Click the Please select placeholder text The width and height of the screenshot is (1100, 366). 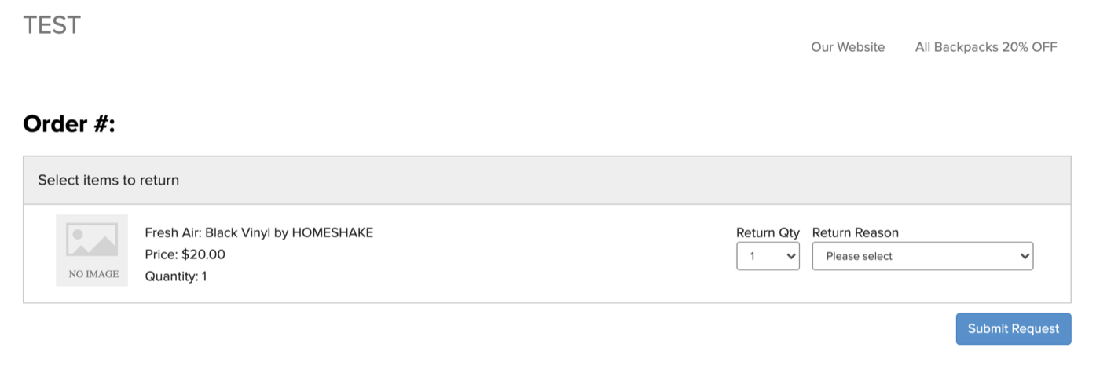[859, 256]
